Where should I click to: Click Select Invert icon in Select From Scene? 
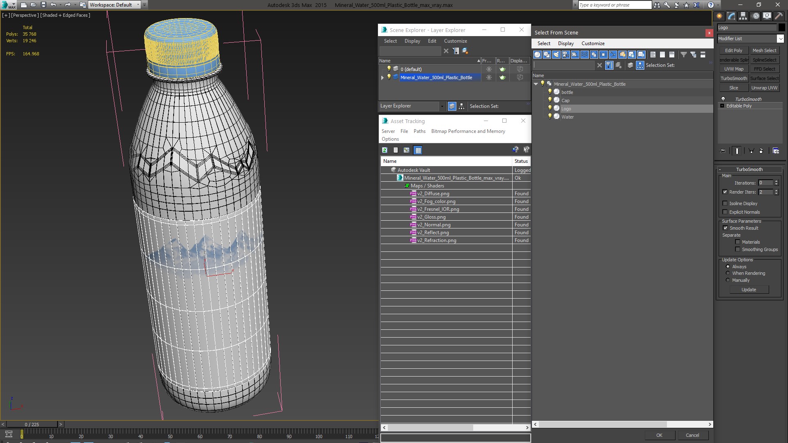672,55
